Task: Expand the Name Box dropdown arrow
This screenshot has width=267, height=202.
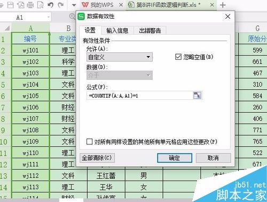Action: [49, 17]
